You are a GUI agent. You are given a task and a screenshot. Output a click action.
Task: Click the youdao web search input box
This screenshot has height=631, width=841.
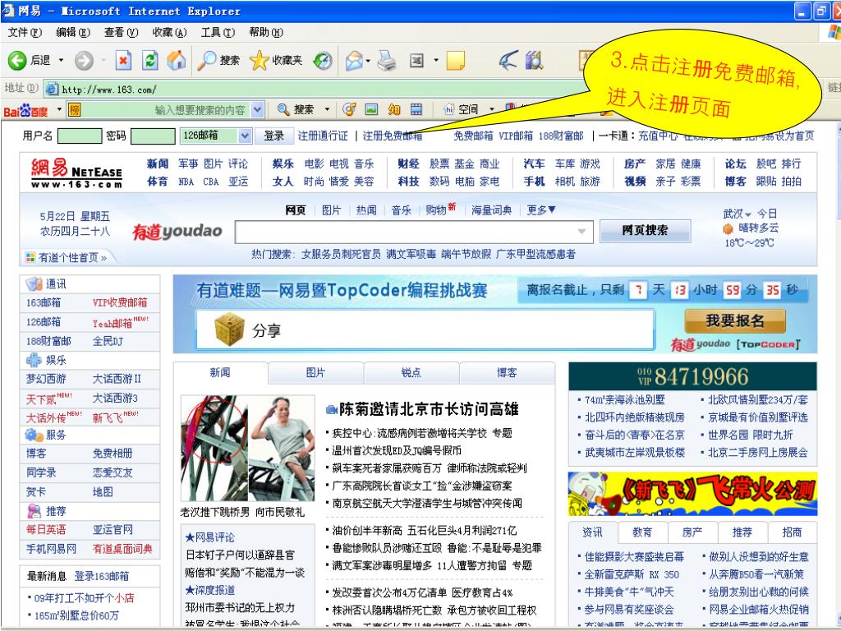pyautogui.click(x=414, y=232)
